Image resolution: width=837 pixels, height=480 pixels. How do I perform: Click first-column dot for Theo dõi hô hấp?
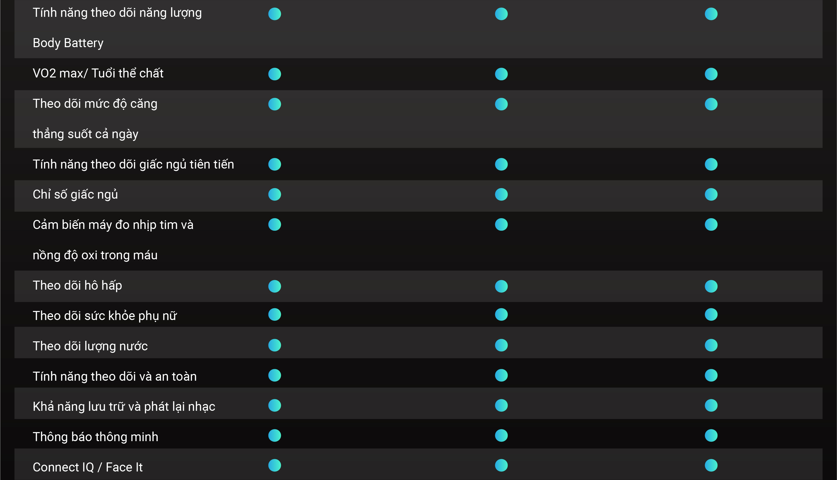click(275, 286)
